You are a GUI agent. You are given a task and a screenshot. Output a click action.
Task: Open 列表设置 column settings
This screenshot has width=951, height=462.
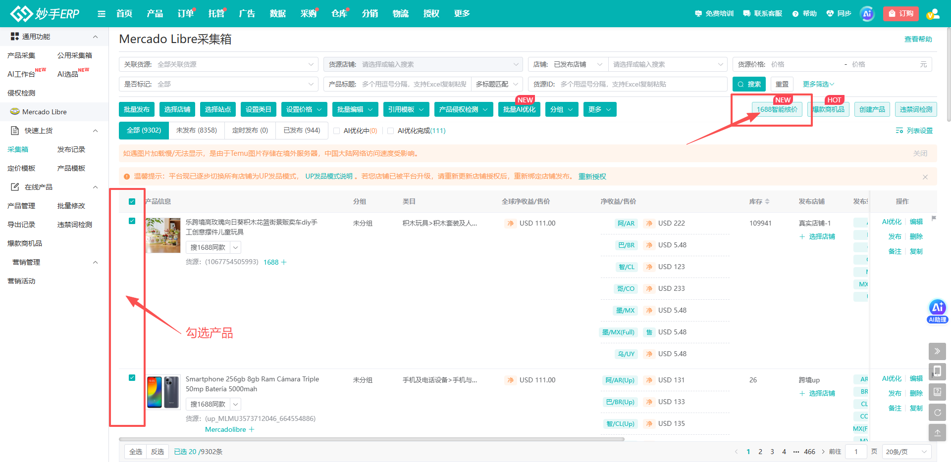pos(914,131)
